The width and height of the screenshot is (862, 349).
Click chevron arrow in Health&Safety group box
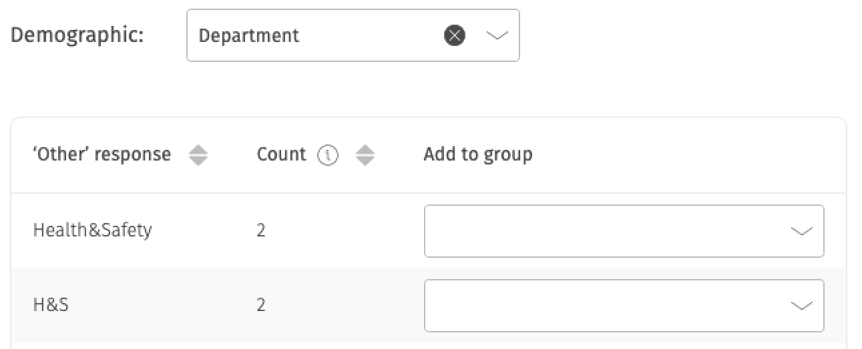click(801, 231)
